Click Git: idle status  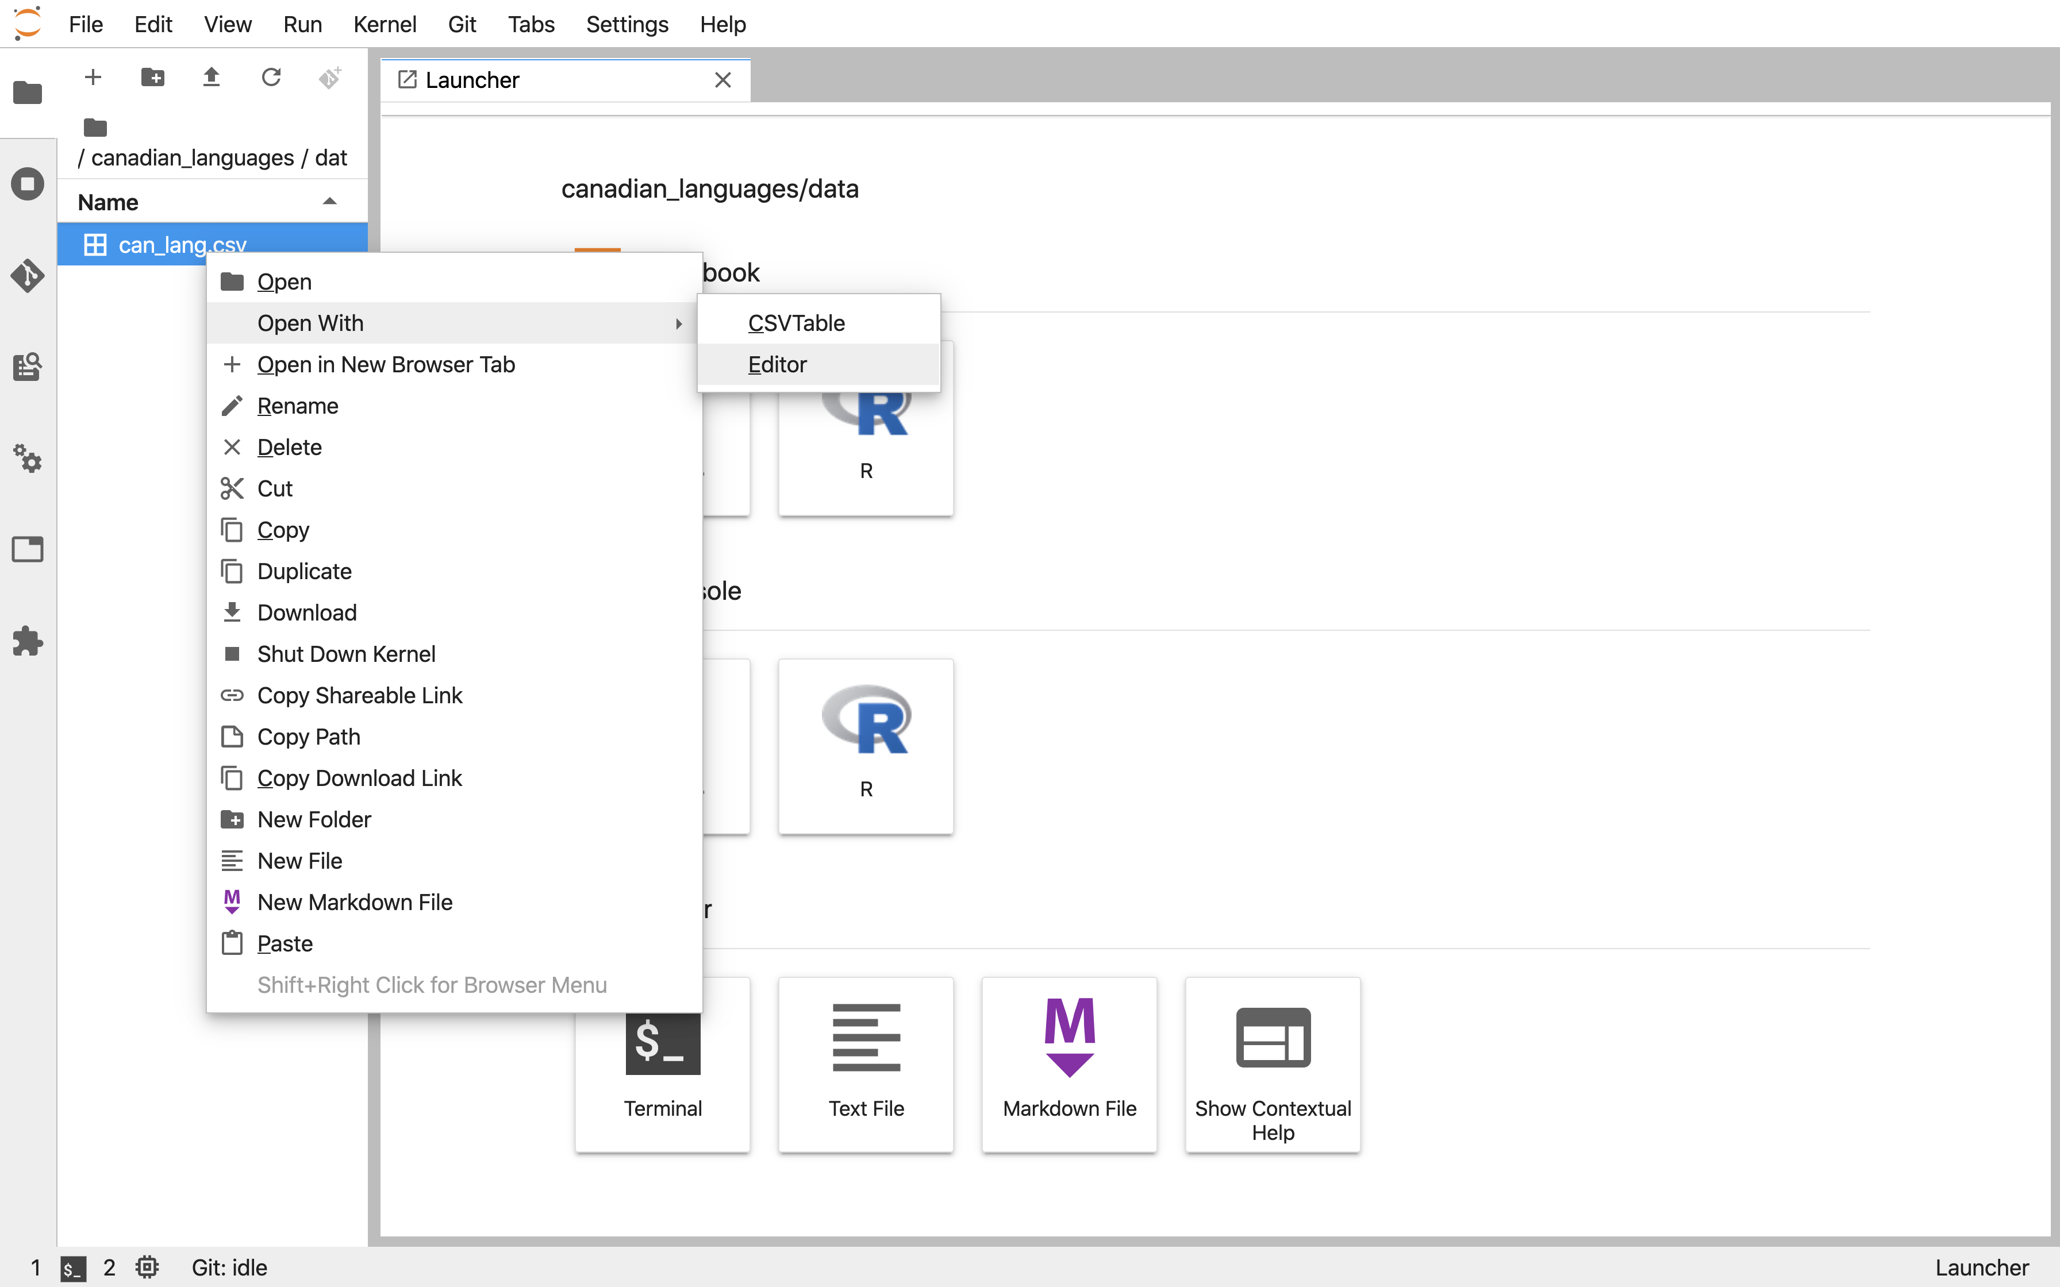(229, 1267)
